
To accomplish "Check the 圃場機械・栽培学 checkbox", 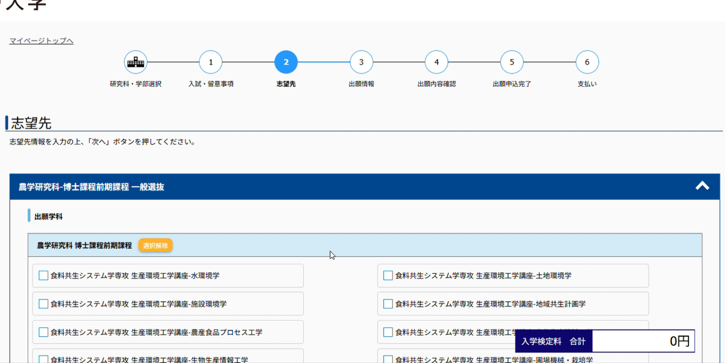I will (388, 360).
